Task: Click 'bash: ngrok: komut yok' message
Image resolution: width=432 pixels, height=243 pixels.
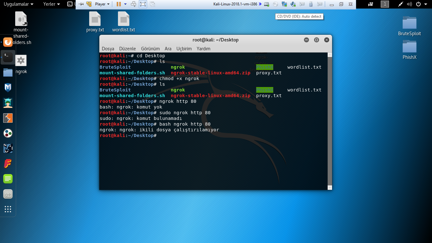Action: coord(131,107)
